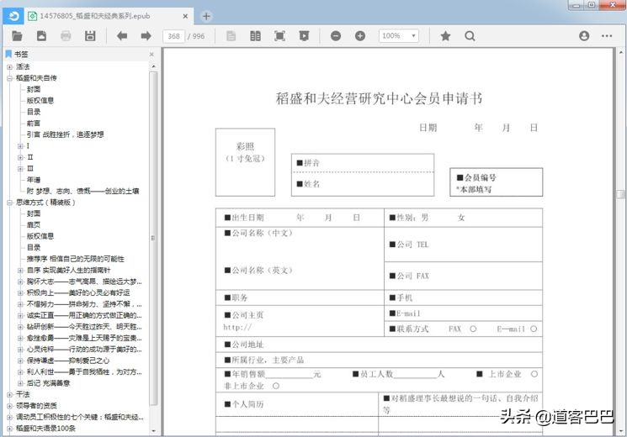The image size is (627, 437).
Task: Click the single page view icon
Action: coord(231,36)
